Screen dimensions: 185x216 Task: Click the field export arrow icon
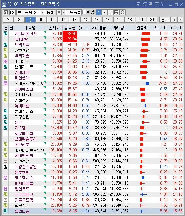(x=116, y=12)
